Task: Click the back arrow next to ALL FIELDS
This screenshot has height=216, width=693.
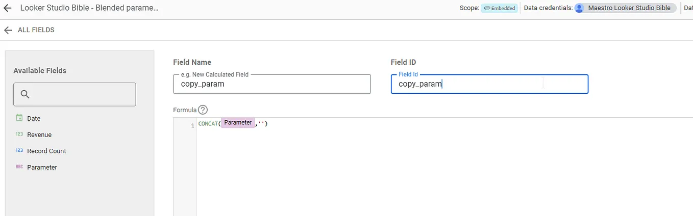Action: [8, 30]
